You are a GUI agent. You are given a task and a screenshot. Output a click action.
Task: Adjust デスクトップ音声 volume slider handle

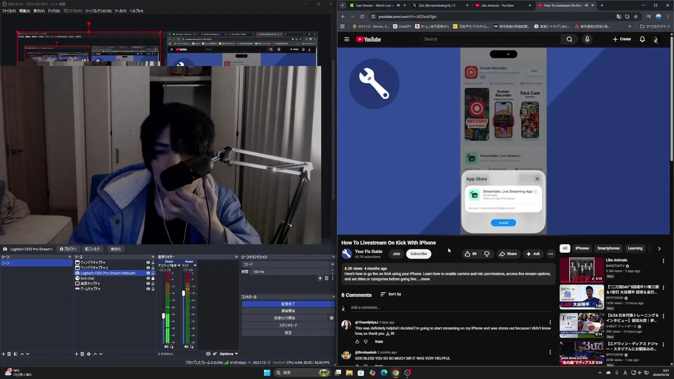[163, 316]
